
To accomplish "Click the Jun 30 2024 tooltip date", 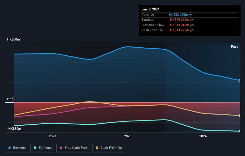I will [150, 9].
